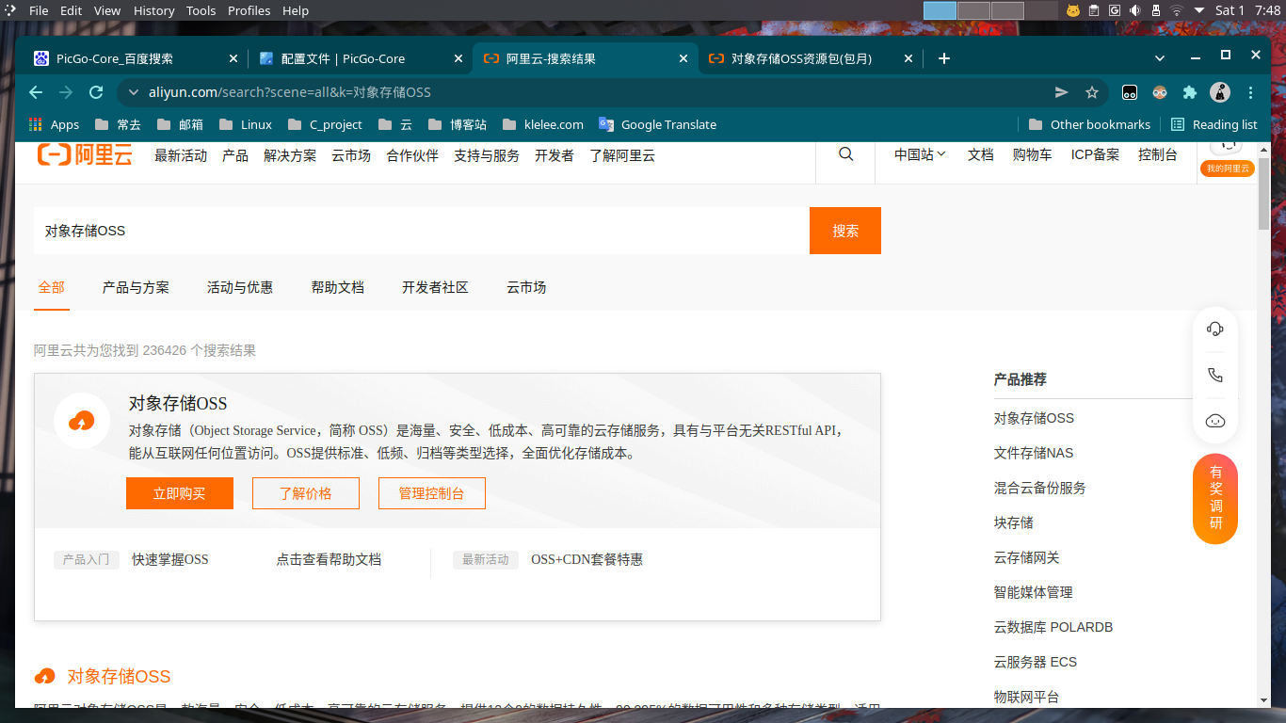
Task: Switch to the 对象存储OSS资源包(包月) tab
Action: tap(811, 58)
